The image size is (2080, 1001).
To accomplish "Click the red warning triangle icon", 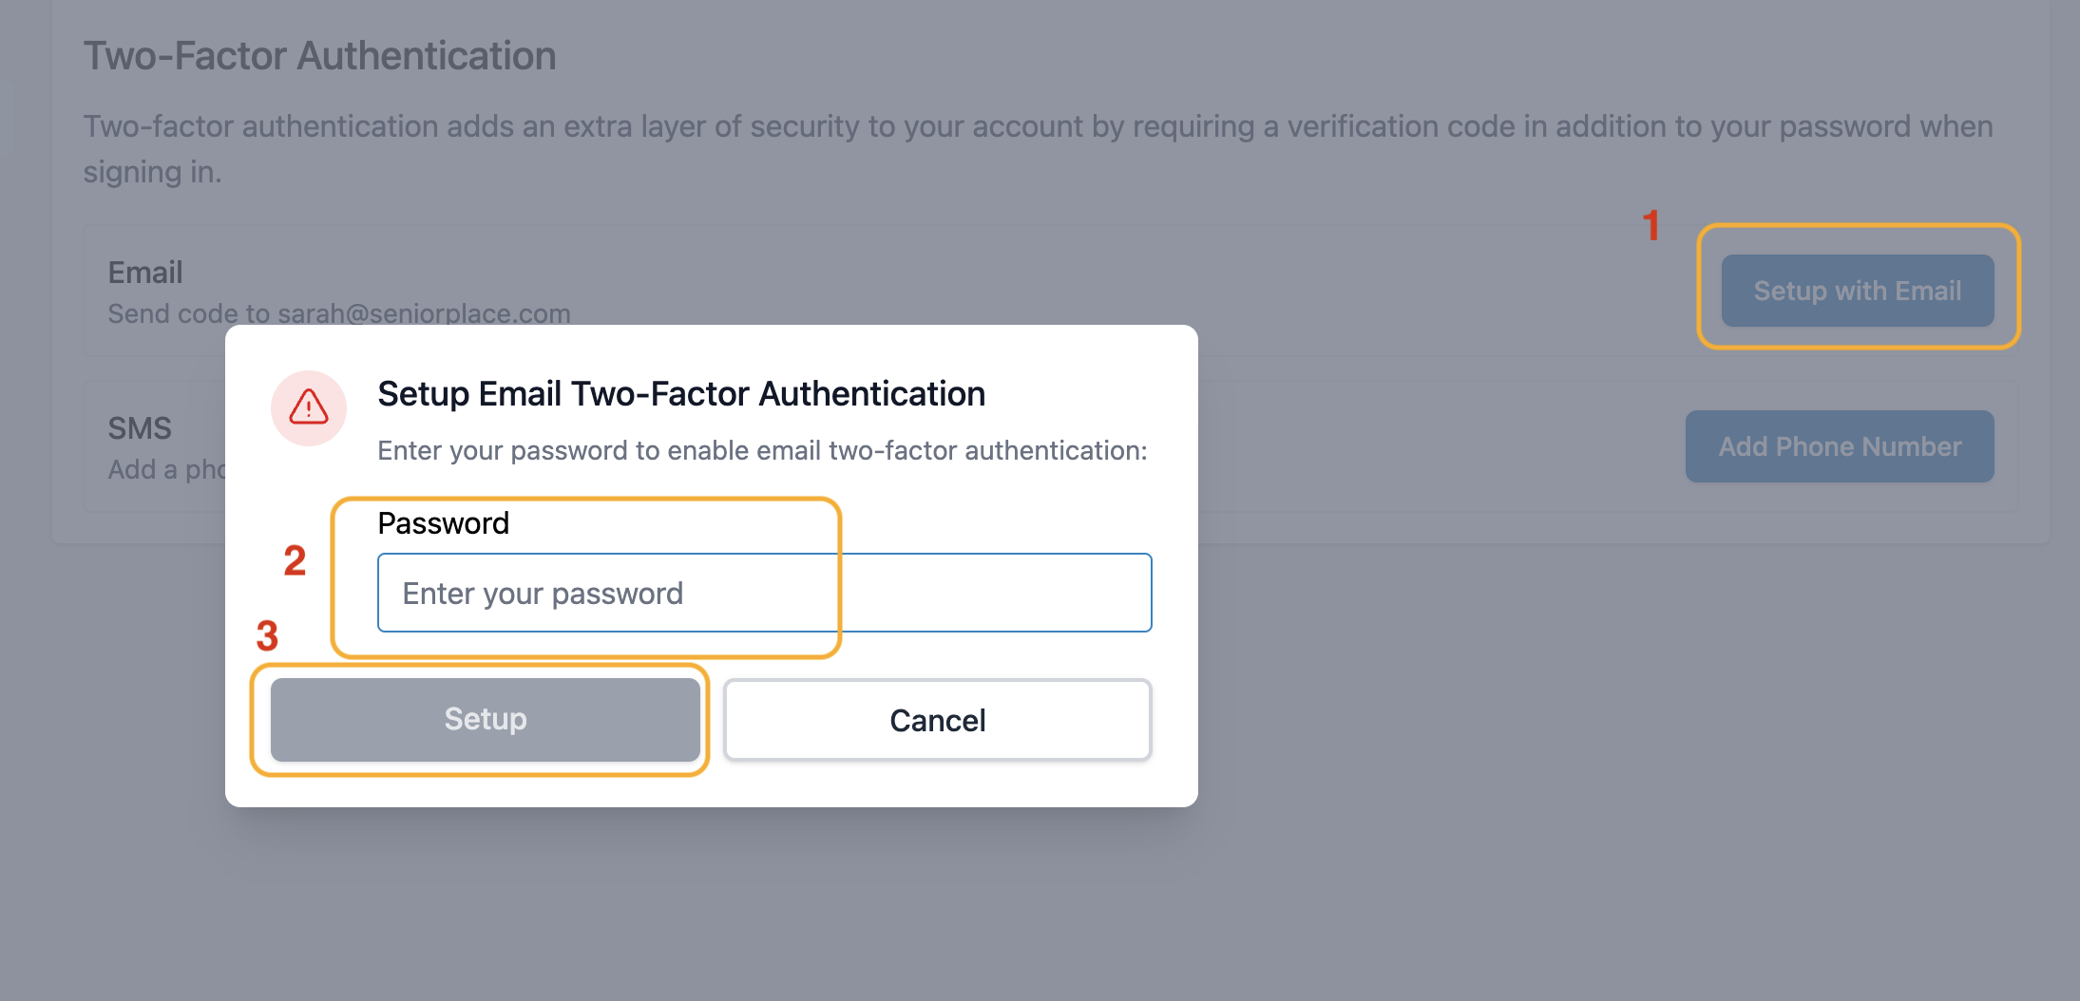I will 309,407.
